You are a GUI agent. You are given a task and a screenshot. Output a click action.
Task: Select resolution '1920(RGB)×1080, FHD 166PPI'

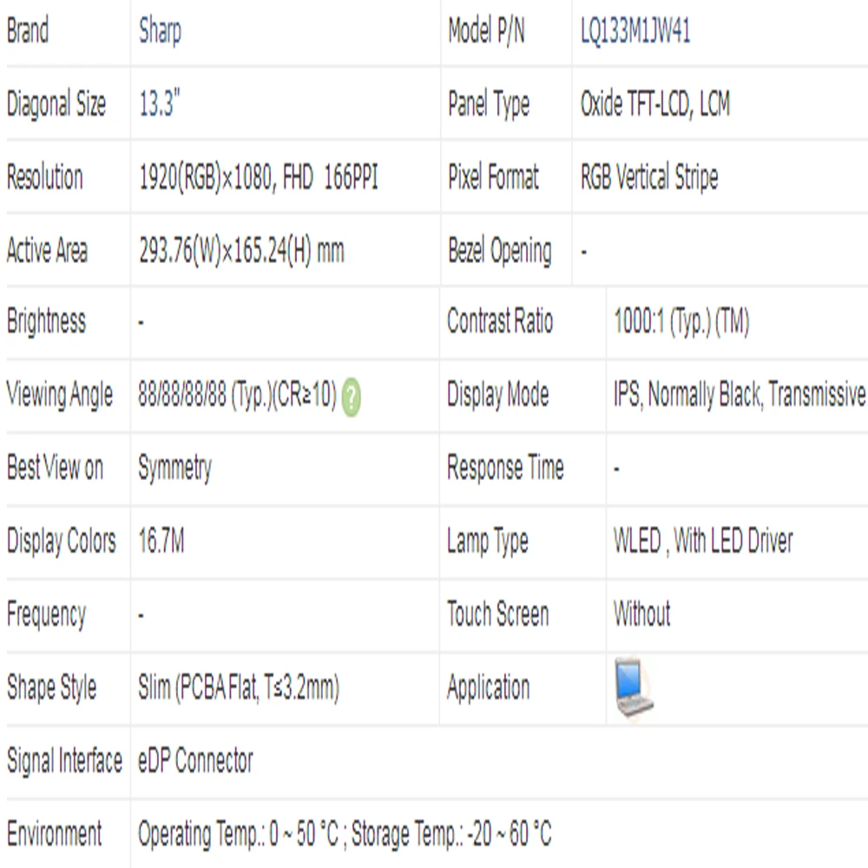point(258,177)
